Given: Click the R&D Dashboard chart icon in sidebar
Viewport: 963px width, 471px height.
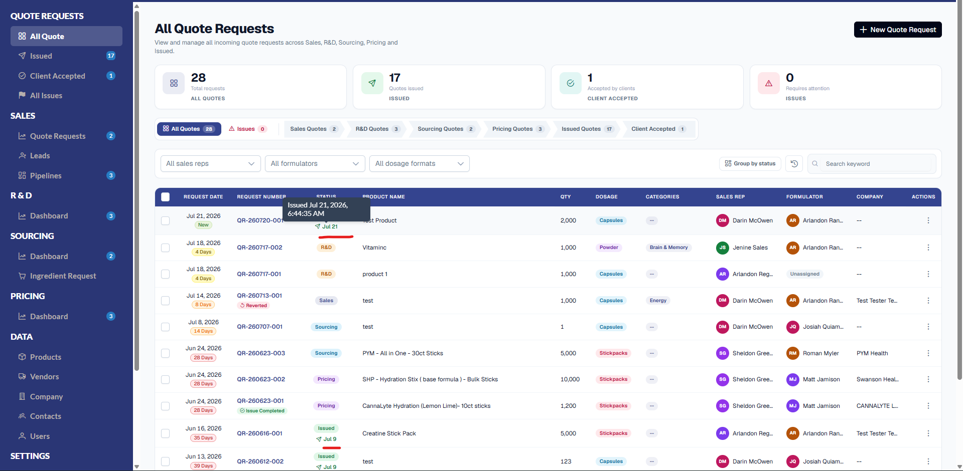Looking at the screenshot, I should coord(22,216).
